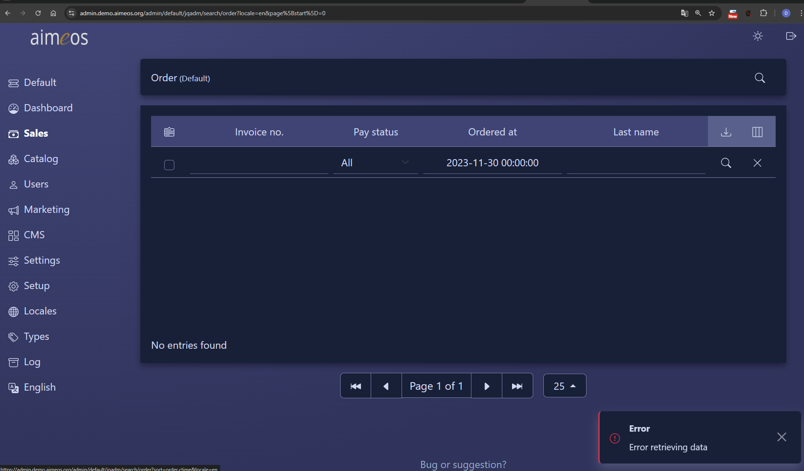The image size is (804, 471).
Task: Log out using the exit icon
Action: coord(791,36)
